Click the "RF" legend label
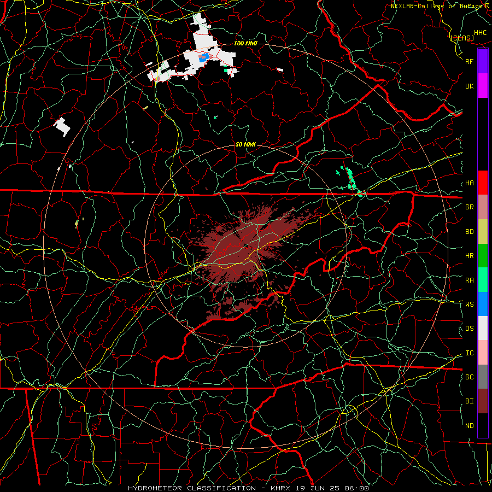 click(x=470, y=61)
